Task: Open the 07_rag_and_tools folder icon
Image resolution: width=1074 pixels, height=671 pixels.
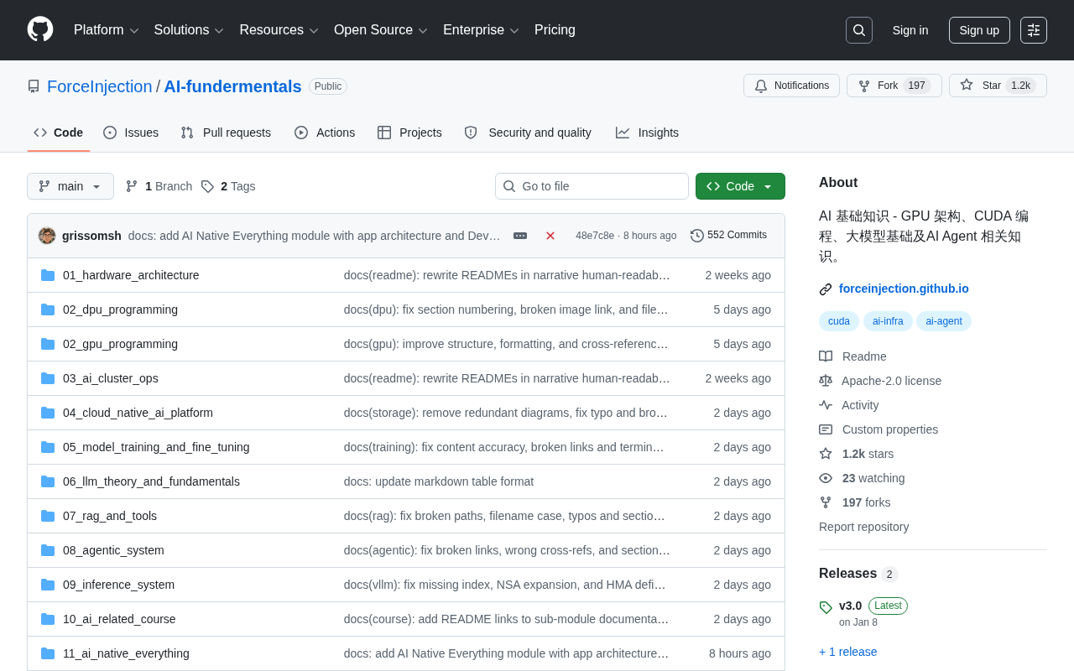Action: point(48,516)
